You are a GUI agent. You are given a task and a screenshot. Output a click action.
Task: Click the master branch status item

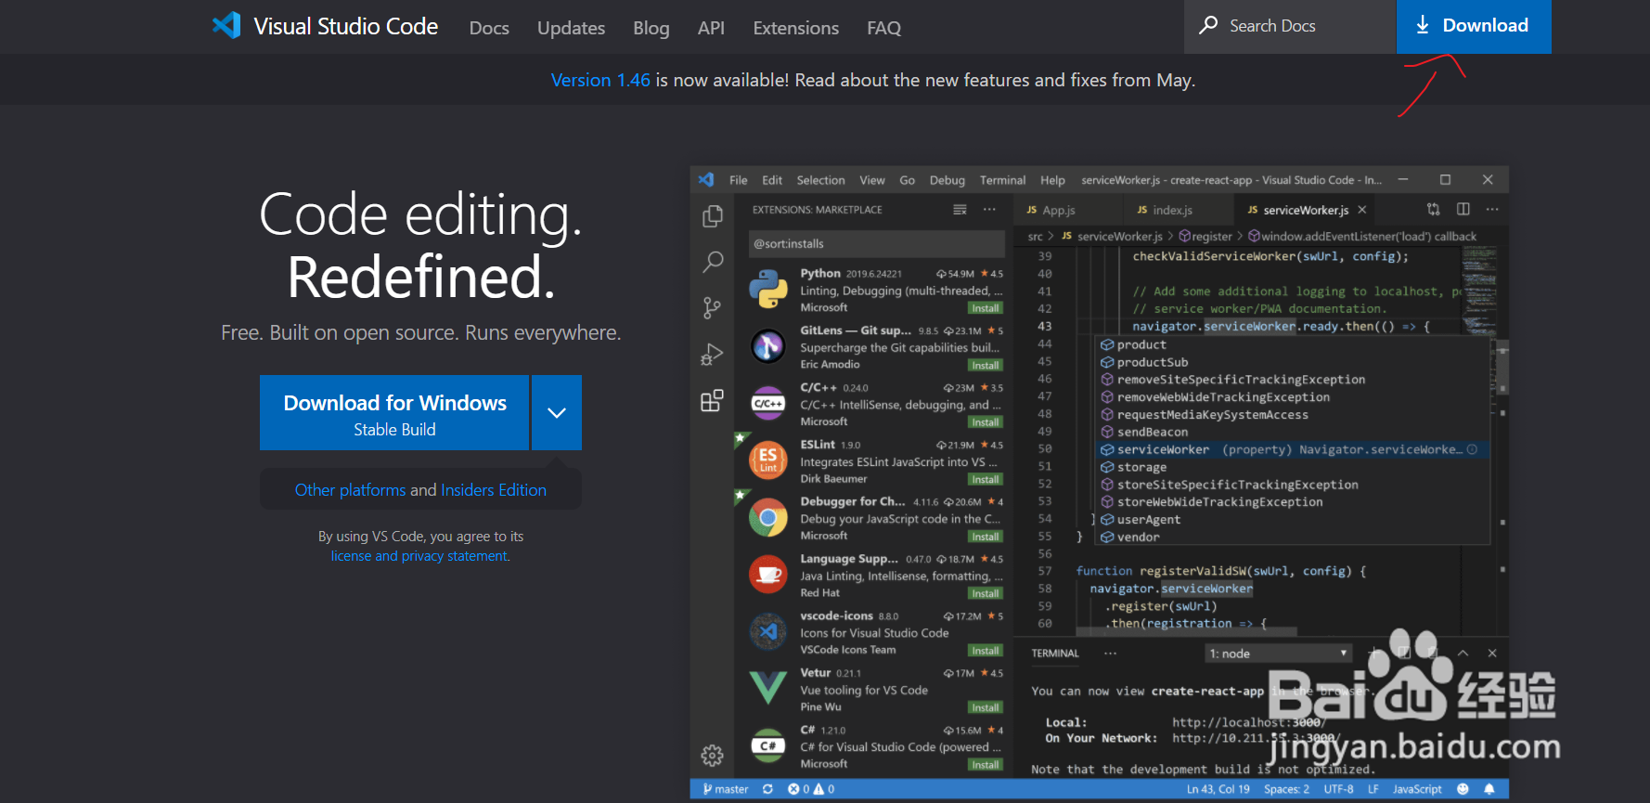[726, 789]
